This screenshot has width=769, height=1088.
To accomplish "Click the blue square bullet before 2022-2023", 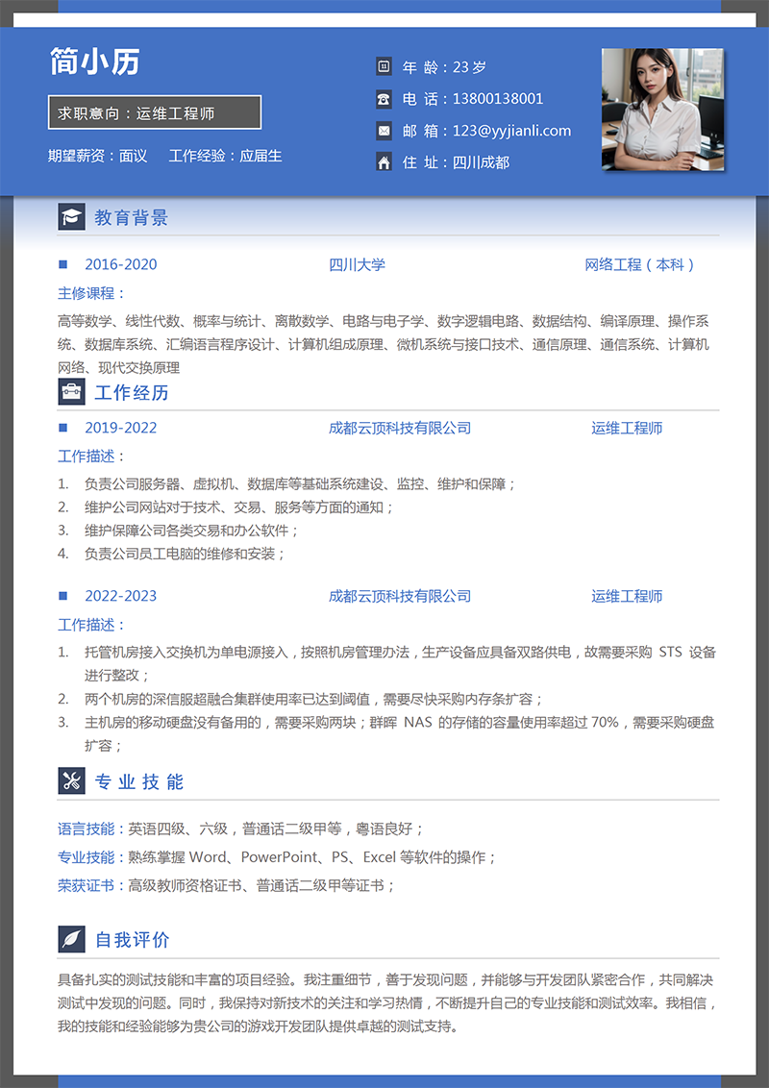I will [63, 596].
